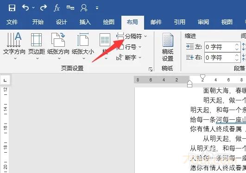Click the first line indent ruler marker
246x173 pixels.
coord(202,77)
